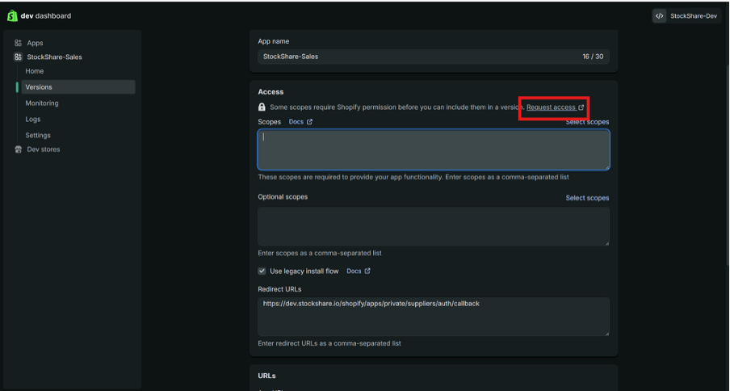
Task: Open the Monitoring page
Action: point(42,103)
